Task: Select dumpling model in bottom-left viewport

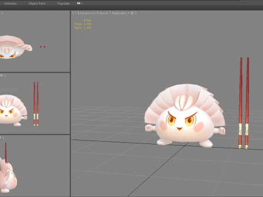Action: (x=8, y=176)
